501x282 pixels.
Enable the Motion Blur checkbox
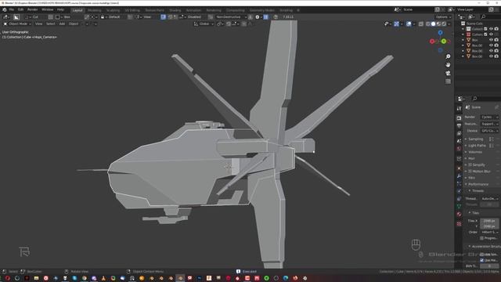click(470, 172)
